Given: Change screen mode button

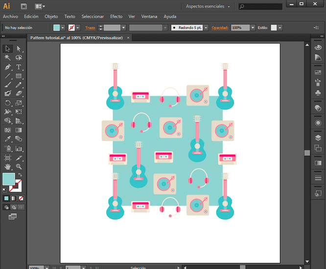Looking at the screenshot, I should click(x=13, y=217).
